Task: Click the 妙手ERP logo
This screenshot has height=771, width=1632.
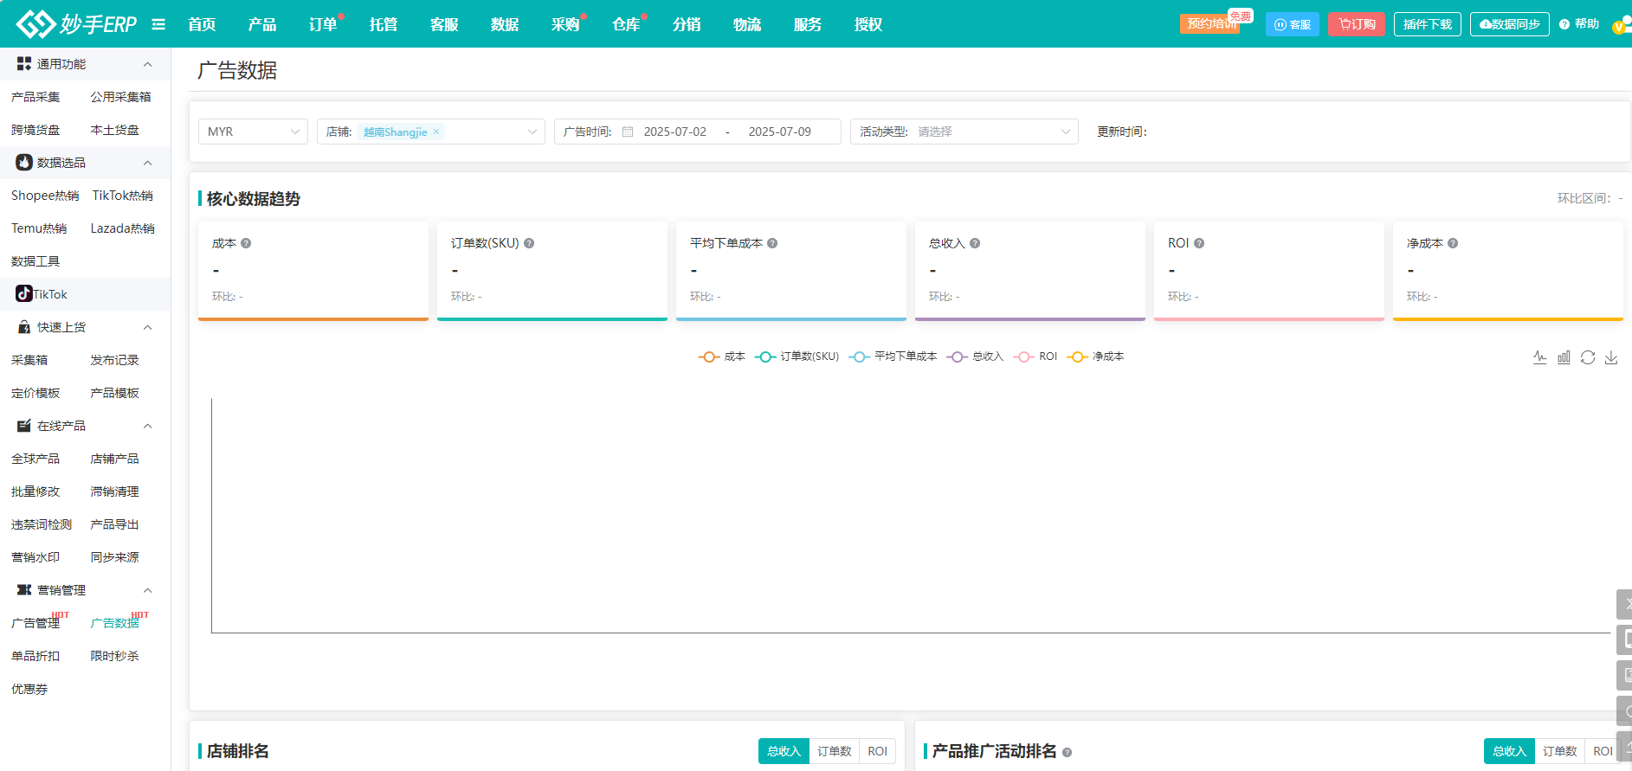Action: pos(76,24)
